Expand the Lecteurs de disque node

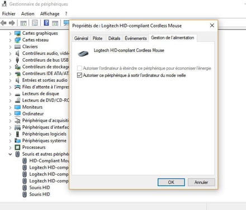point(10,94)
